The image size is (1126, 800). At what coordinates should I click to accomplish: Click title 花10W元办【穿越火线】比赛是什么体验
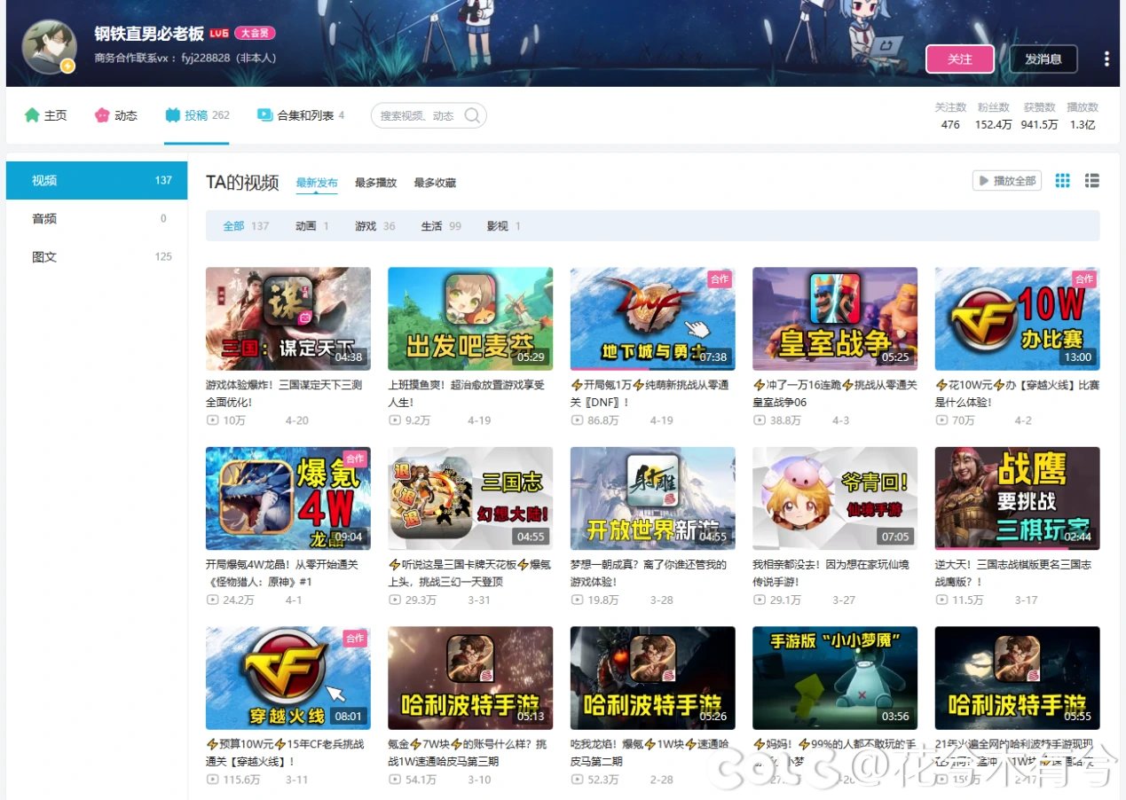pyautogui.click(x=1018, y=394)
